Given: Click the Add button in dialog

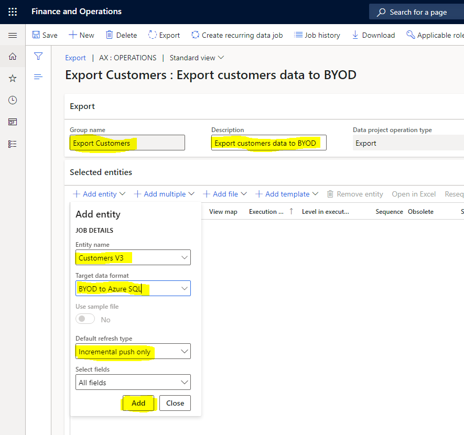Looking at the screenshot, I should pos(138,403).
